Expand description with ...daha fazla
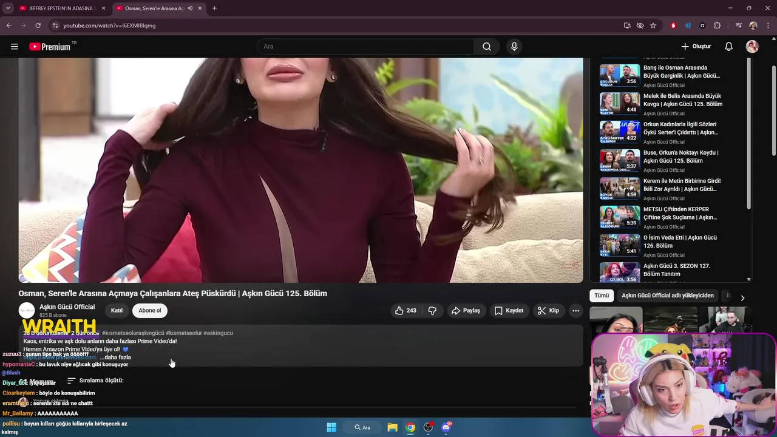 (115, 357)
